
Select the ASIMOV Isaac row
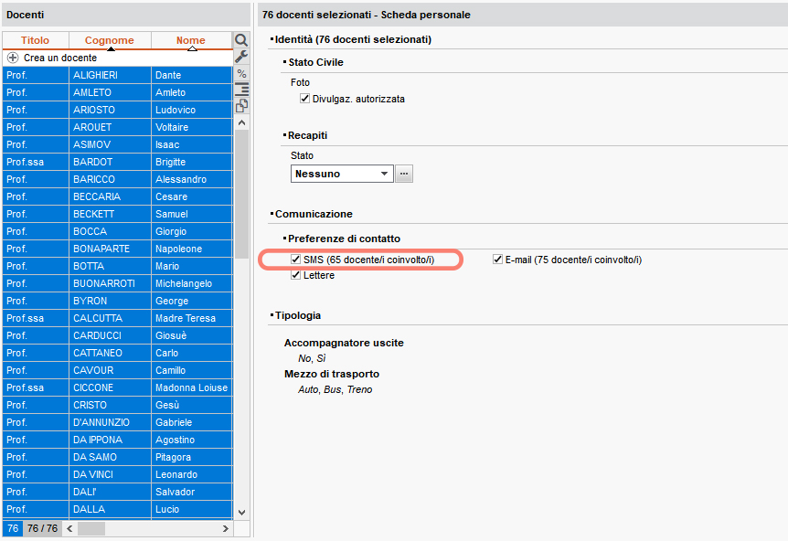[118, 144]
